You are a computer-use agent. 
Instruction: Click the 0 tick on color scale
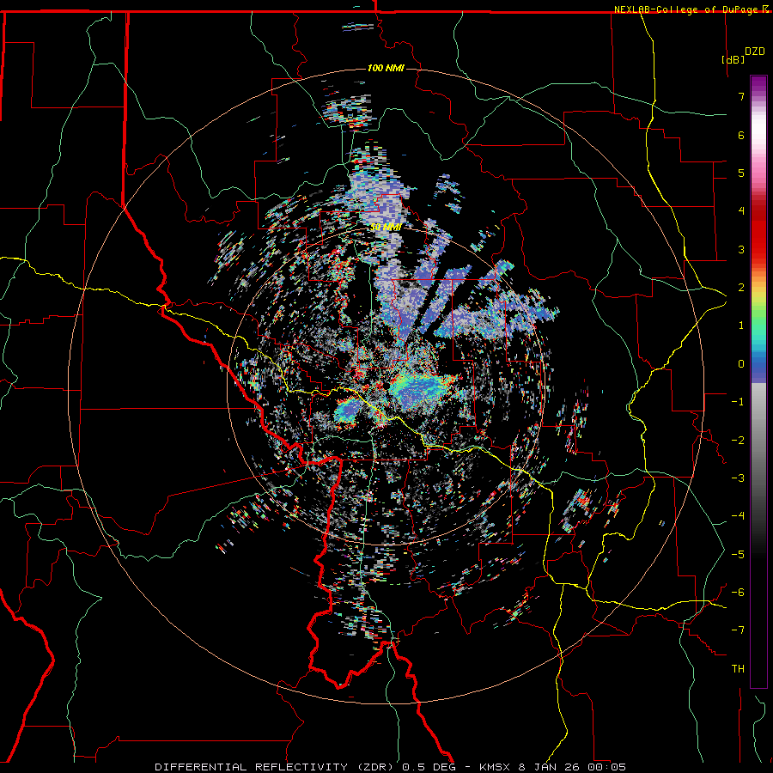741,364
